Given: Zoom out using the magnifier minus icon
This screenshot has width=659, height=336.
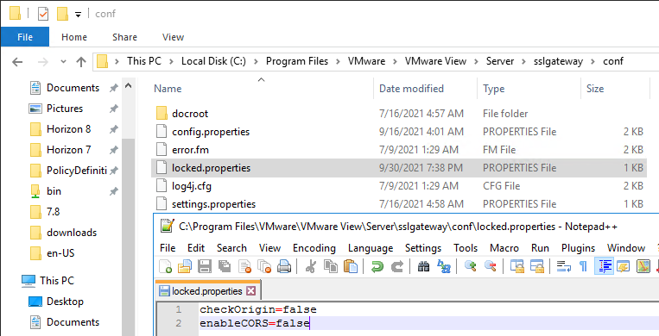Looking at the screenshot, I should 490,266.
